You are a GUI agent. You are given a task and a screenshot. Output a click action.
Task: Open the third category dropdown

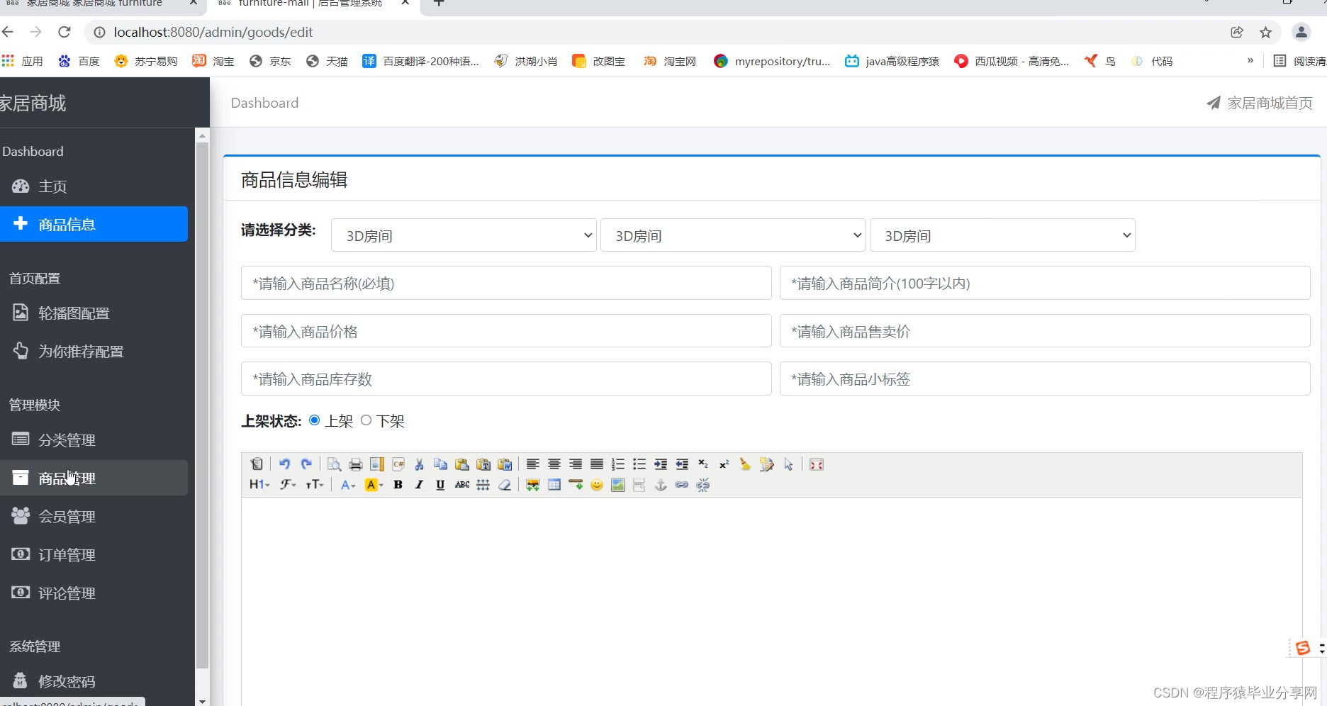click(1002, 235)
